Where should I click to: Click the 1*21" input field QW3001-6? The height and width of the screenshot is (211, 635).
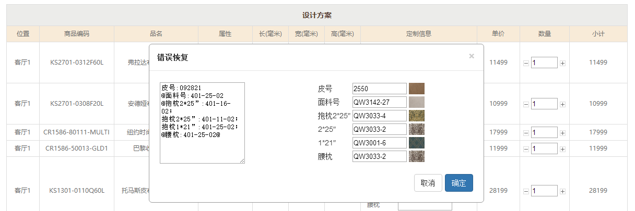coord(379,143)
